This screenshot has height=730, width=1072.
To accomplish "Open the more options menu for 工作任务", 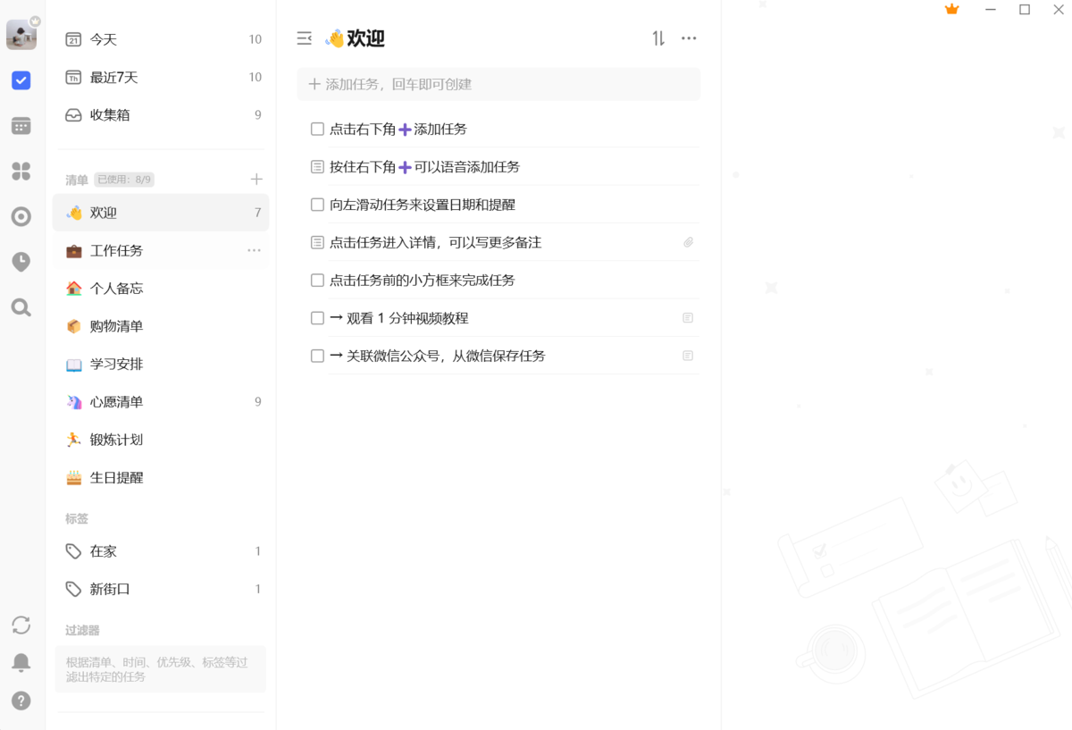I will point(254,250).
